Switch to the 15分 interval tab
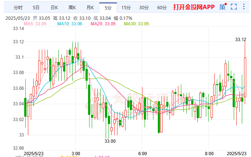Screen dimensions: 251x157 coord(126,8)
